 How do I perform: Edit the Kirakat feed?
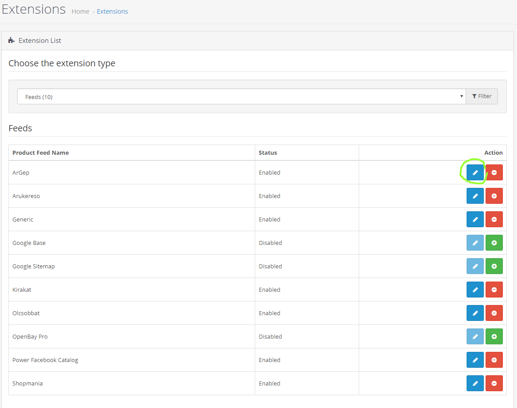point(475,290)
